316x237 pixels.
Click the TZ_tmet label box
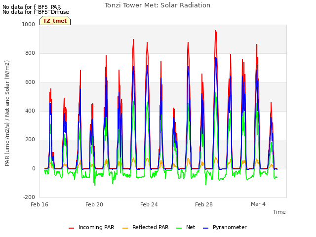click(55, 21)
